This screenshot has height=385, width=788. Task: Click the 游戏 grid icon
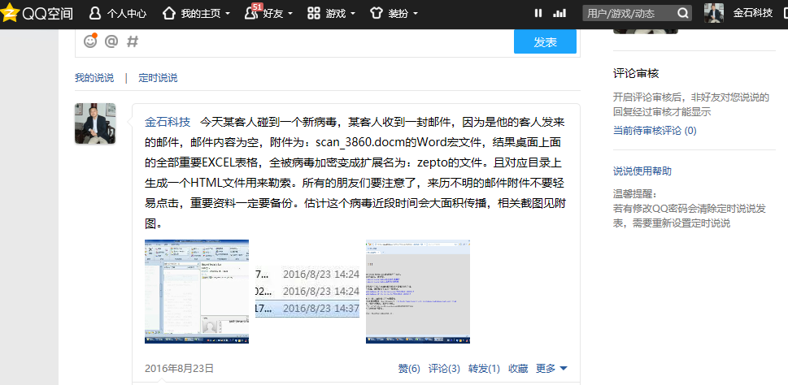point(314,14)
